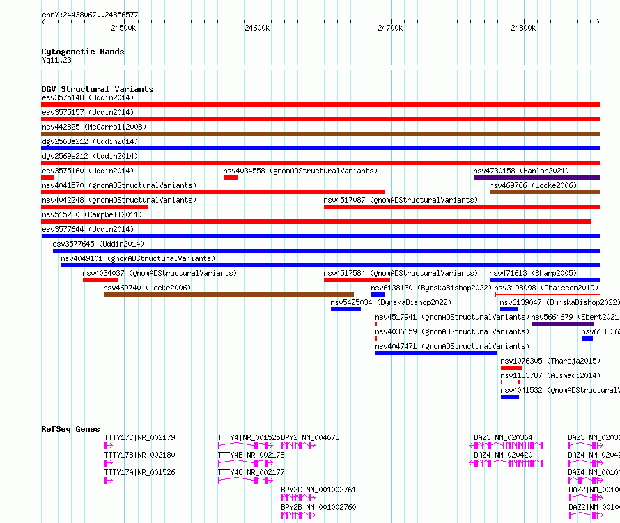The height and width of the screenshot is (523, 620).
Task: Click the nsv469740 (Locke2006) brown bar
Action: pyautogui.click(x=229, y=295)
